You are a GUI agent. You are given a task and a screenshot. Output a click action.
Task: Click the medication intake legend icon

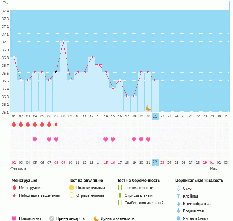point(52,218)
